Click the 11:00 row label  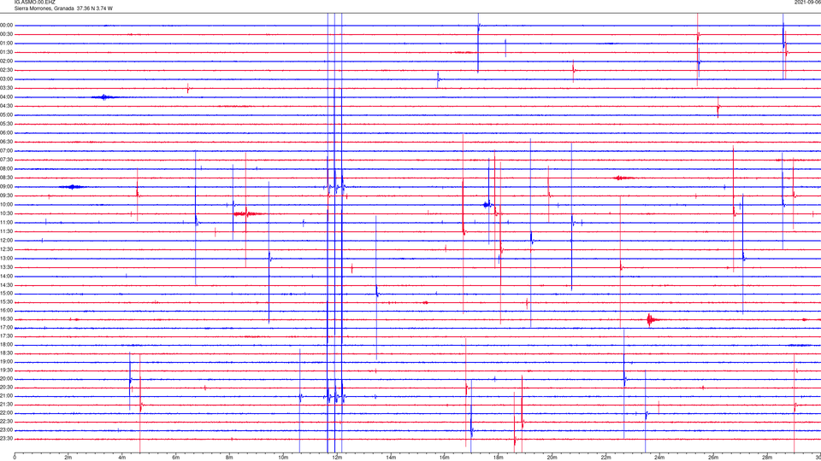tap(7, 223)
